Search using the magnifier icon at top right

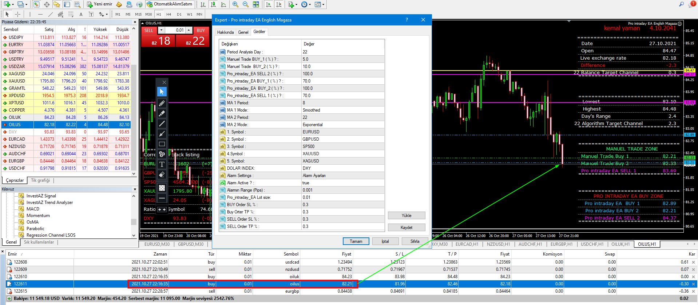[682, 4]
